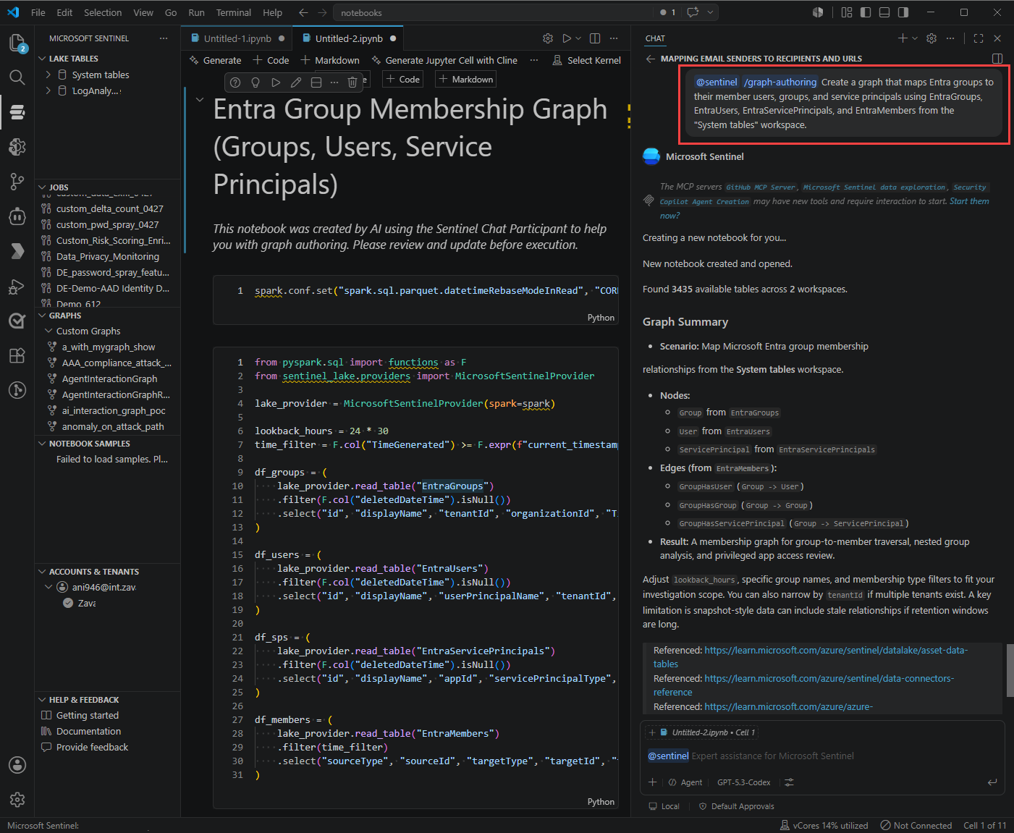The height and width of the screenshot is (833, 1014).
Task: Collapse the markdown cell chevron
Action: 200,100
